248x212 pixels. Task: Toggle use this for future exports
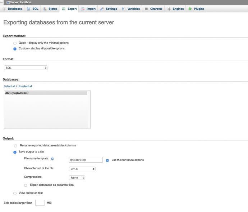pos(107,160)
